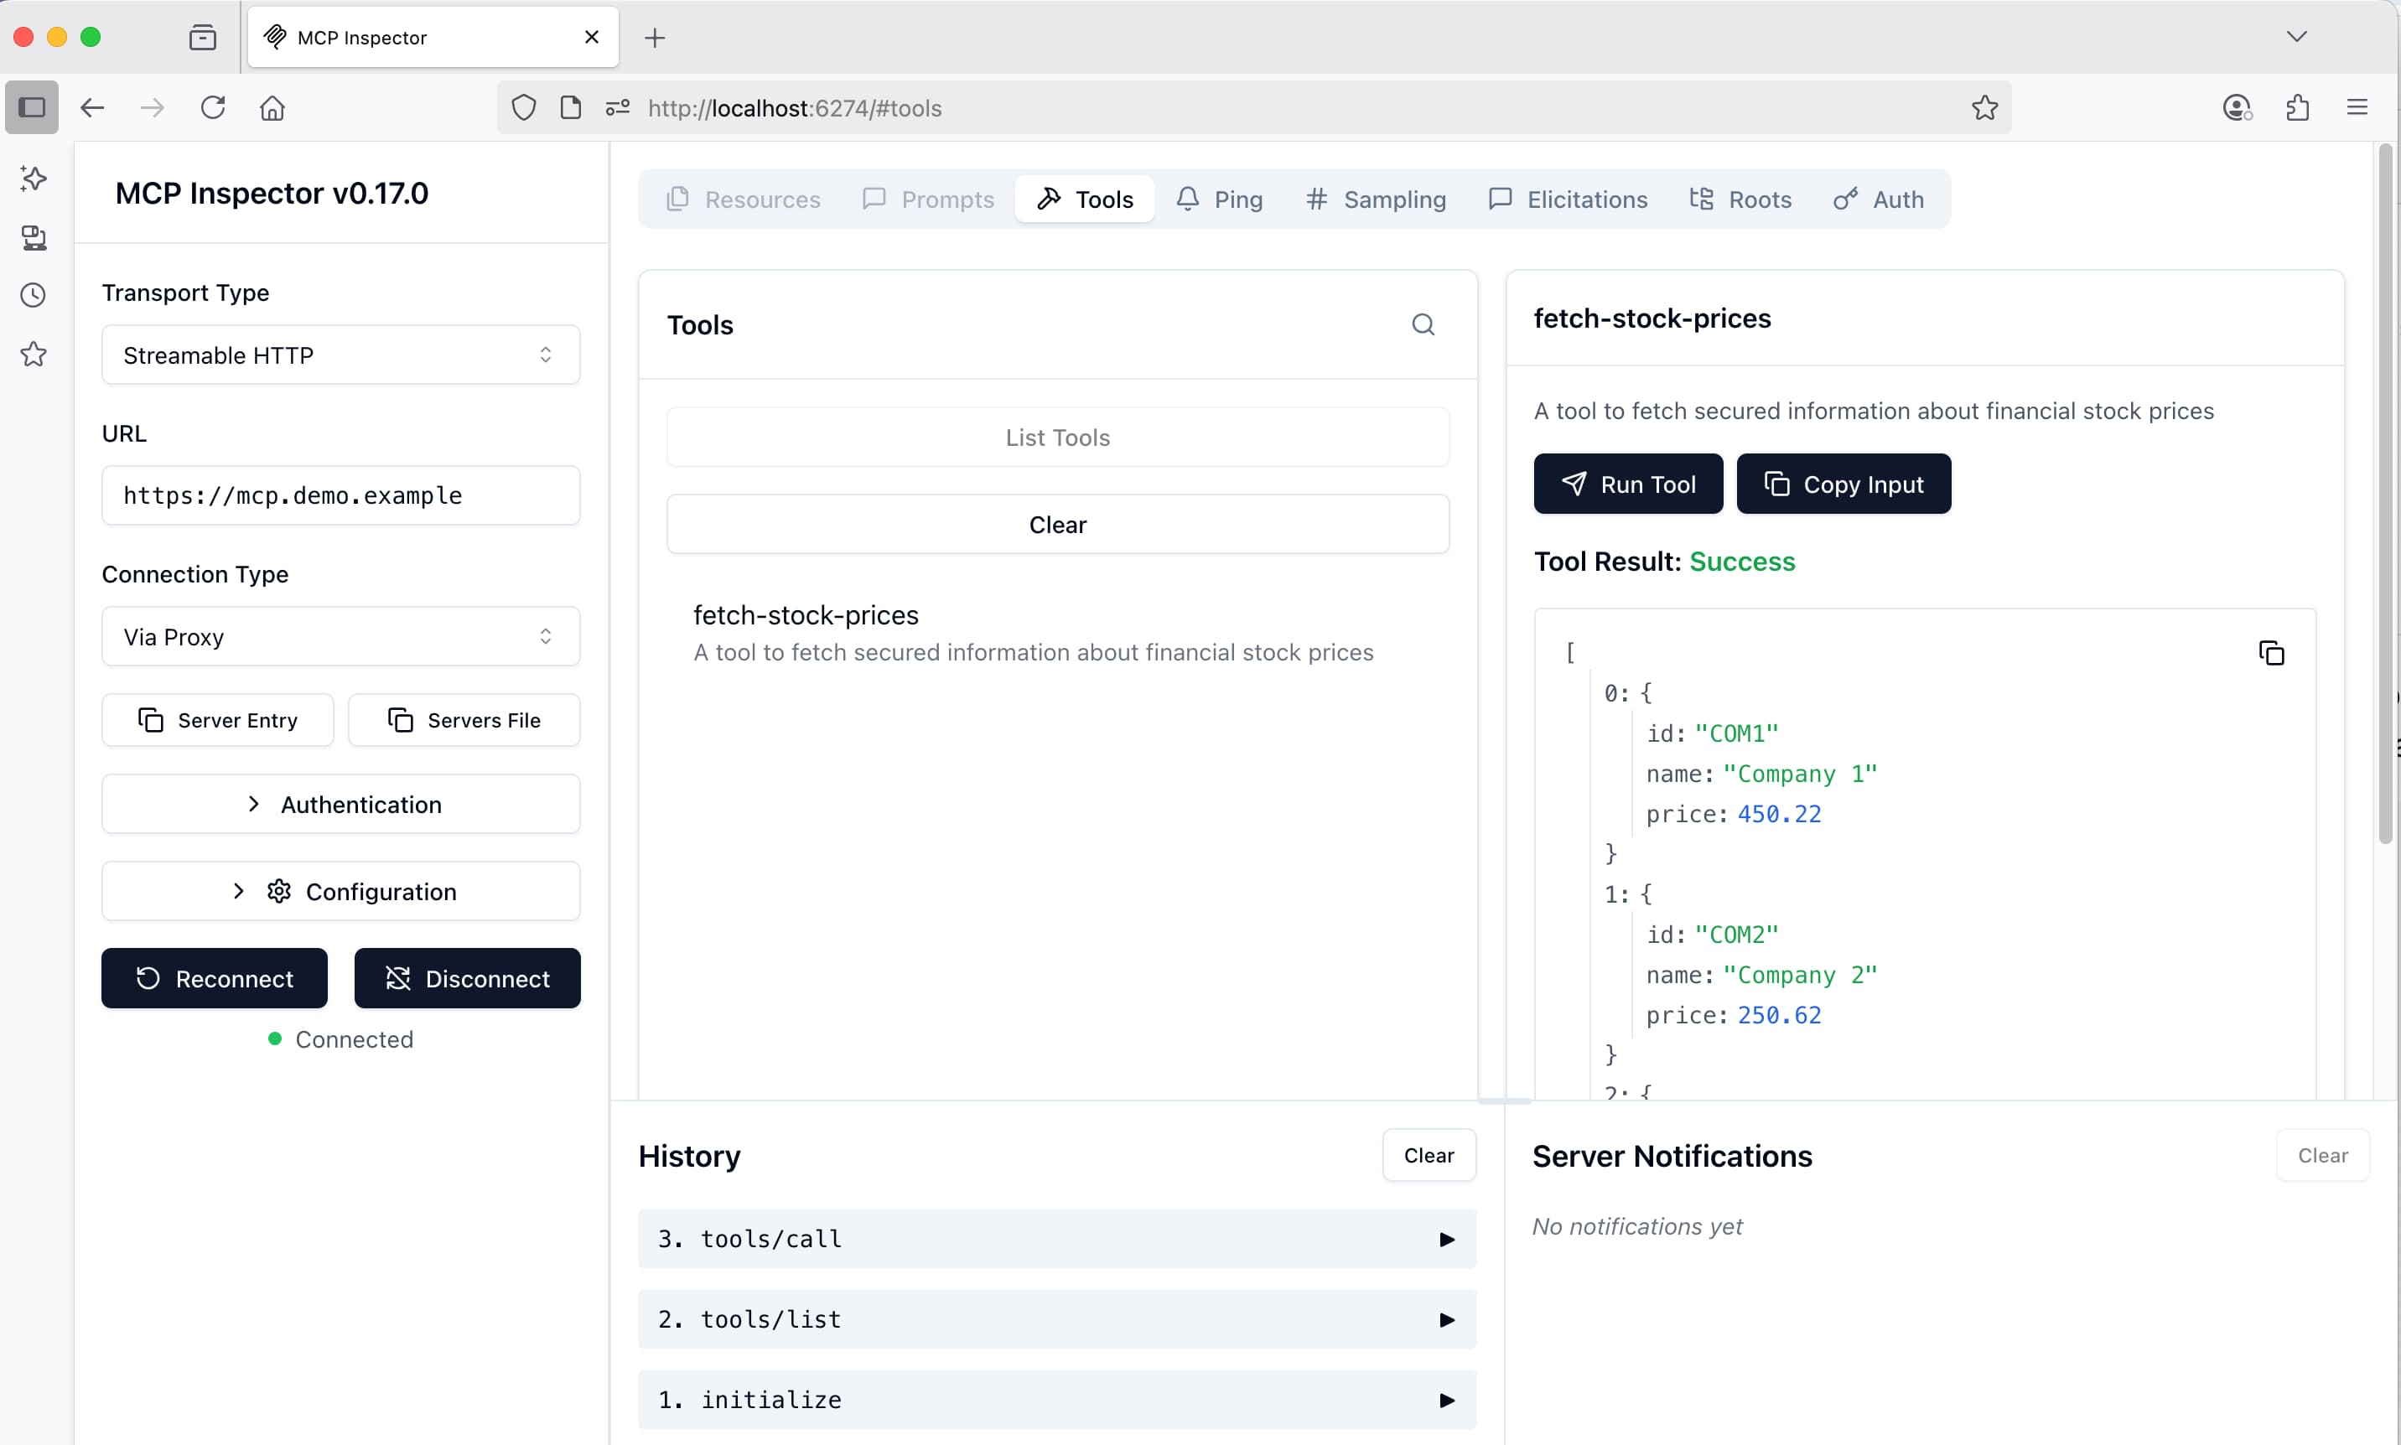The height and width of the screenshot is (1445, 2401).
Task: Switch to the Auth tab
Action: [1878, 199]
